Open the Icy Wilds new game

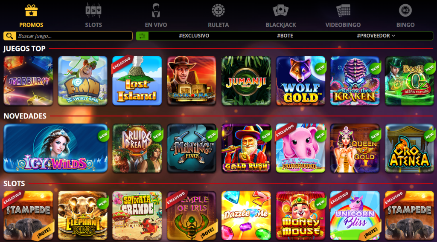[55, 148]
